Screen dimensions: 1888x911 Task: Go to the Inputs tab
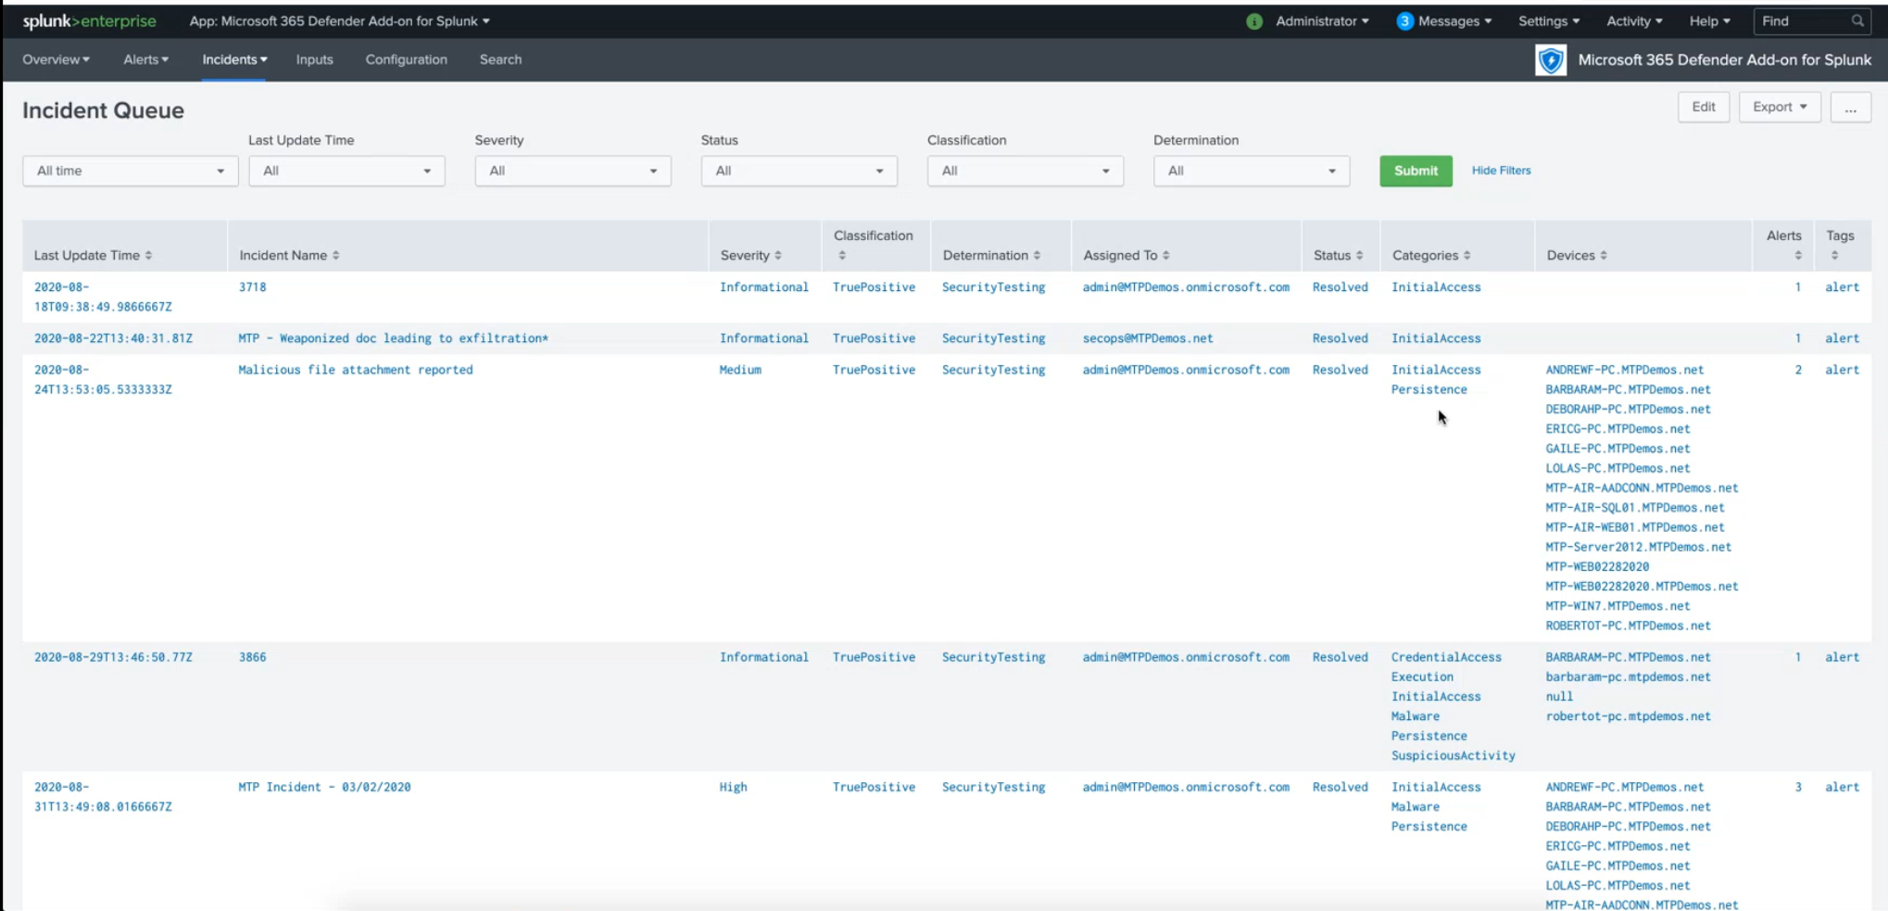click(x=314, y=59)
